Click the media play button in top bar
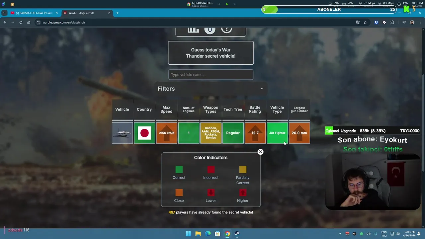 tap(227, 4)
